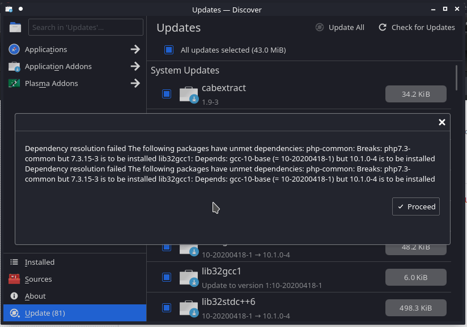Click the Plasma Addons icon

pyautogui.click(x=14, y=83)
